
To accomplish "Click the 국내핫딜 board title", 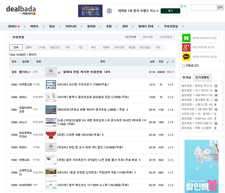I will pyautogui.click(x=18, y=37).
